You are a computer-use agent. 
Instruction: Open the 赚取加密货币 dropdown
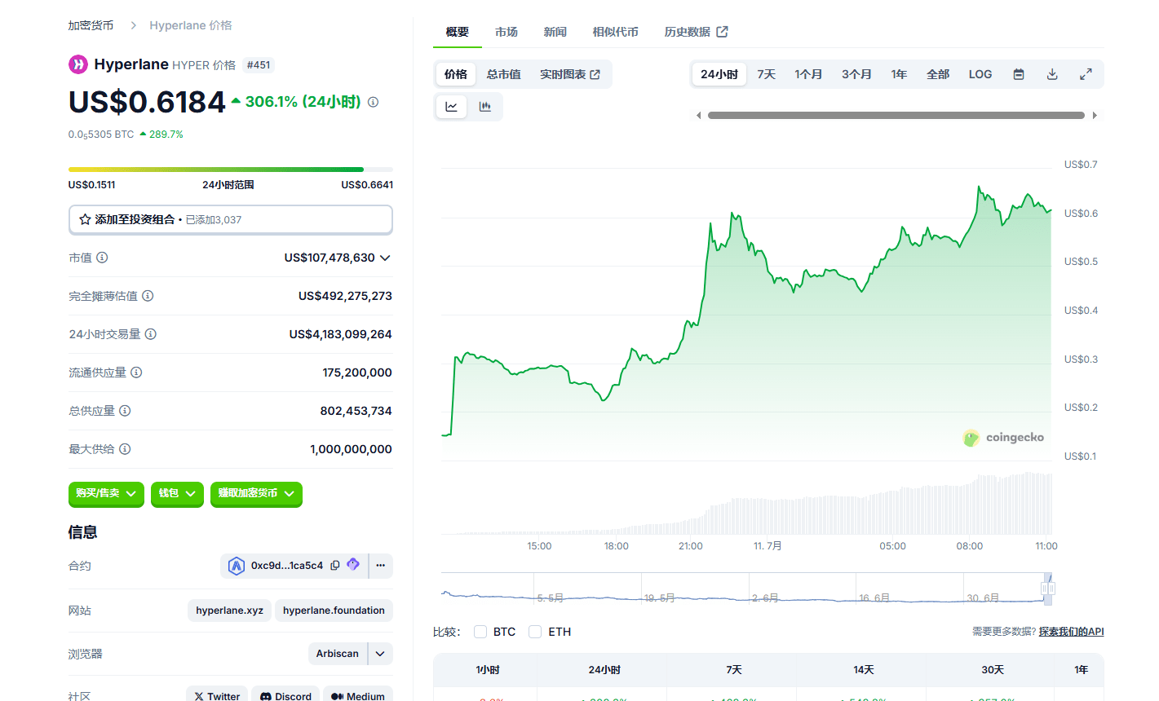[x=256, y=494]
